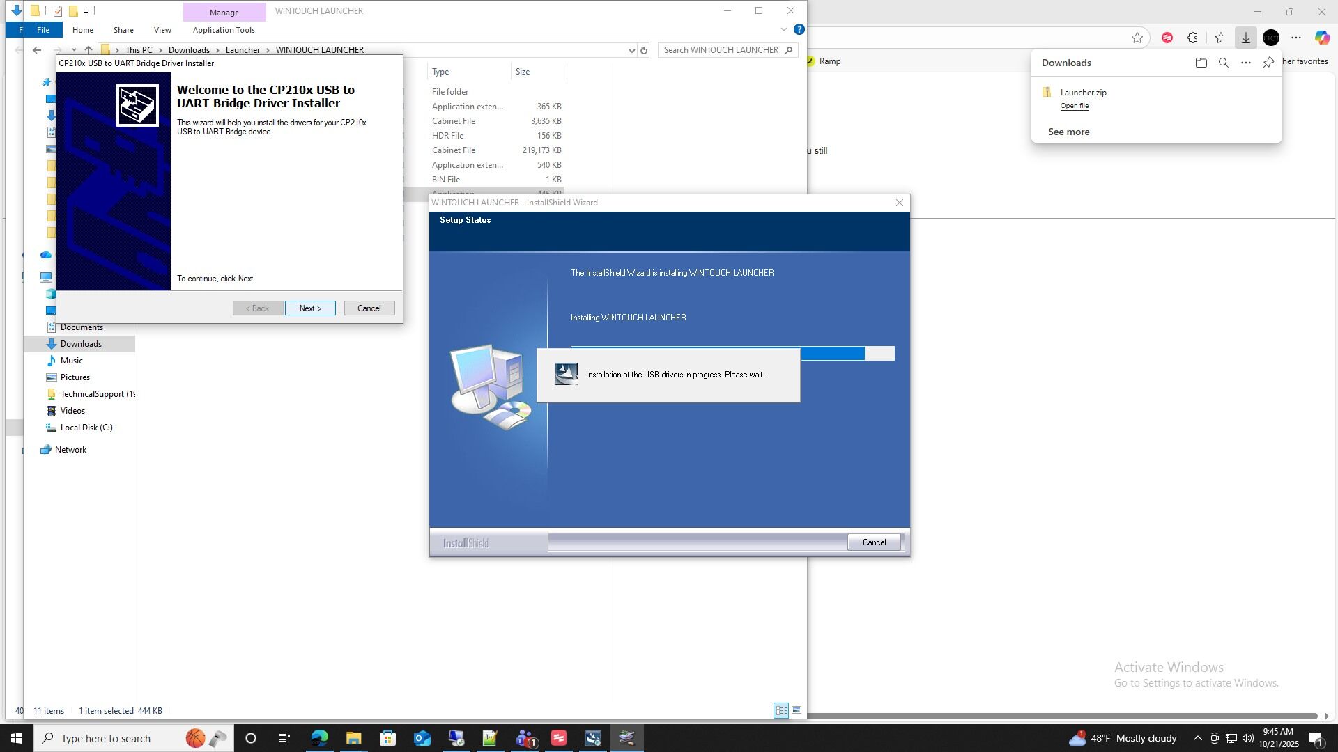This screenshot has height=752, width=1338.
Task: Open Microsoft Edge from taskbar
Action: pos(320,738)
